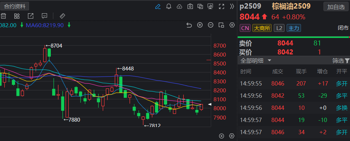Open the 合约资料 tab

click(x=15, y=6)
